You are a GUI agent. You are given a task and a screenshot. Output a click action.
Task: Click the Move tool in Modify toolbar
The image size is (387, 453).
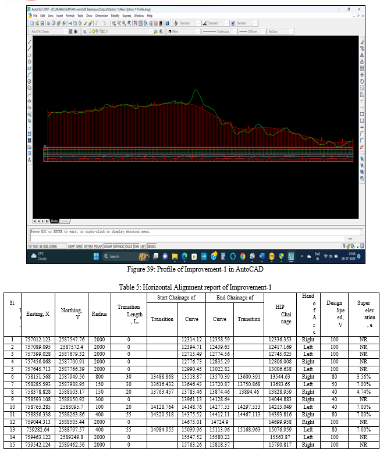[x=362, y=75]
